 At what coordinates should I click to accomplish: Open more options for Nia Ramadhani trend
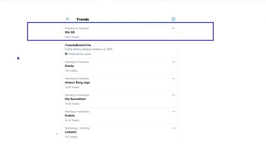(174, 95)
